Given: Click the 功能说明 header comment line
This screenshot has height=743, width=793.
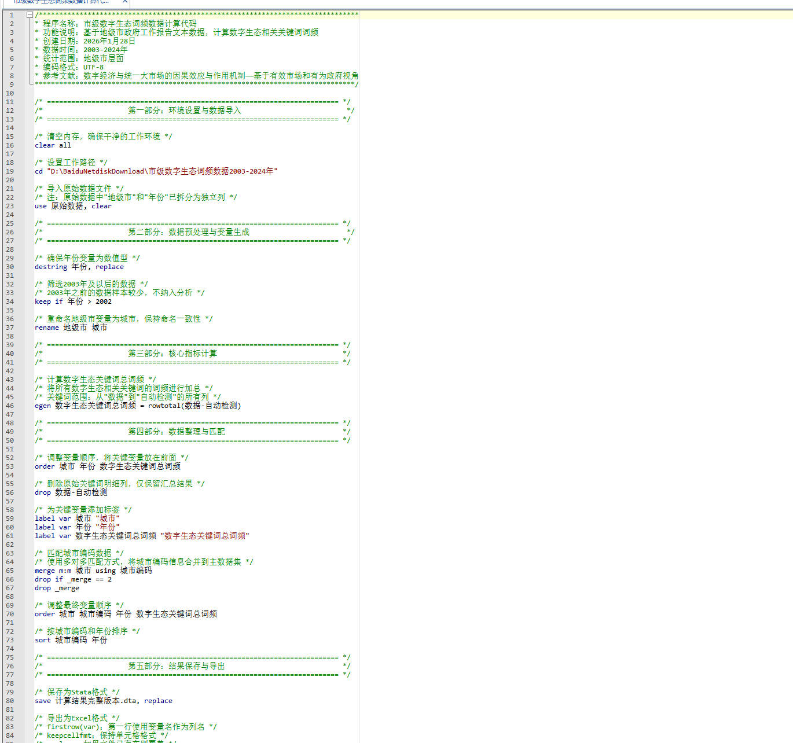Looking at the screenshot, I should pyautogui.click(x=177, y=32).
